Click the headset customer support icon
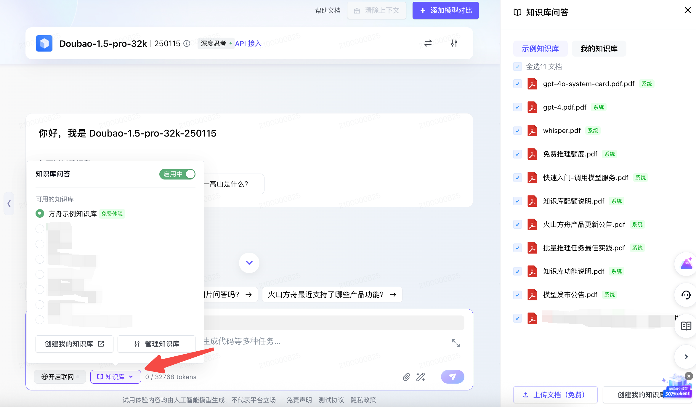Image resolution: width=696 pixels, height=407 pixels. click(x=686, y=295)
